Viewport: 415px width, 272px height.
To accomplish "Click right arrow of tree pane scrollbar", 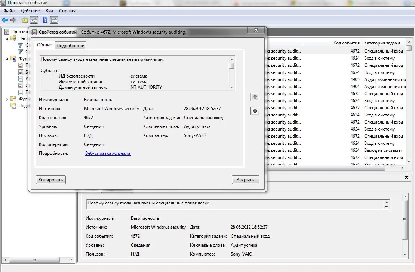I will 71,260.
